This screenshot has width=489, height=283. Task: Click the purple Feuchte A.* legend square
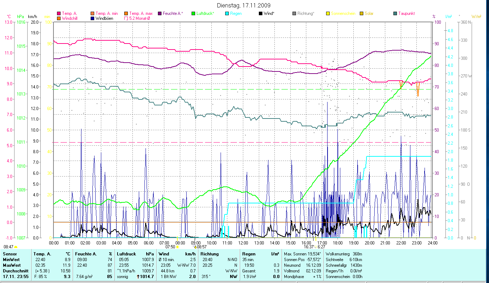pyautogui.click(x=160, y=13)
